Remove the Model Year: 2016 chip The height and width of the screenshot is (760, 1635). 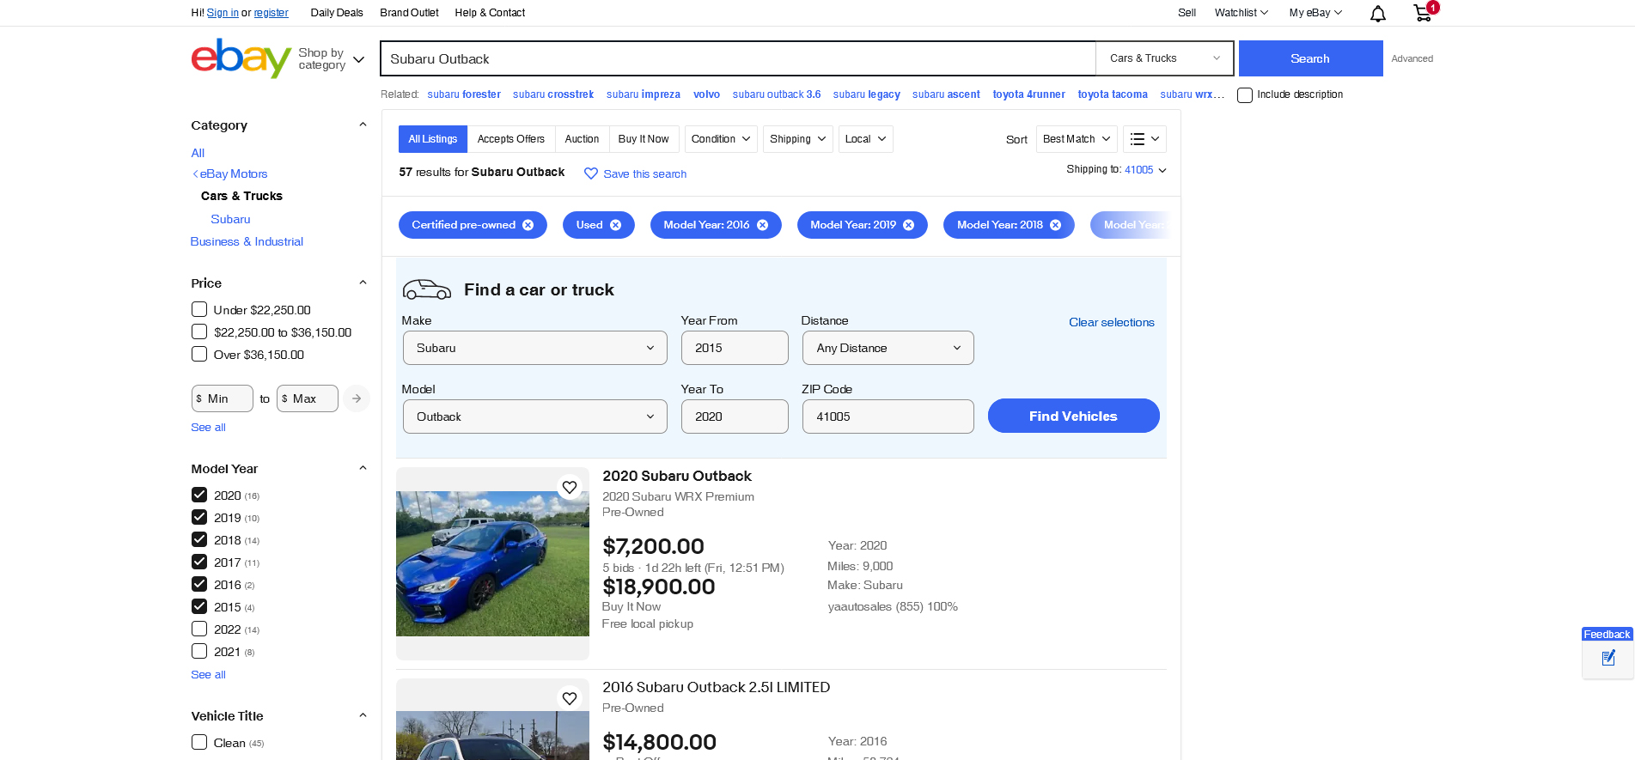tap(762, 225)
